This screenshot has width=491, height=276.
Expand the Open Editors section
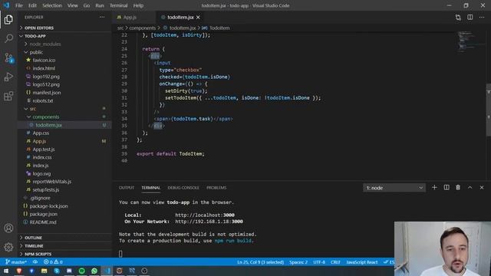(39, 28)
